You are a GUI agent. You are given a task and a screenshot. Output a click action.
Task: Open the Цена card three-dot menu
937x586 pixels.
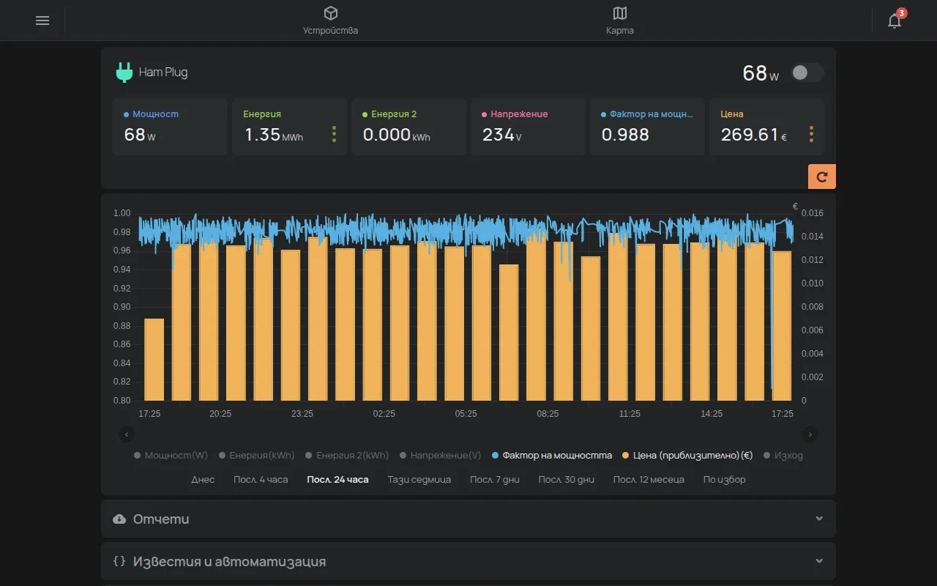pos(811,134)
